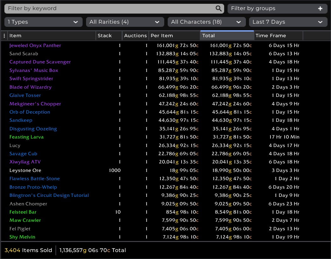The width and height of the screenshot is (331, 259).
Task: Click the 1 Day 19 Hr time frame
Action: [x=286, y=237]
